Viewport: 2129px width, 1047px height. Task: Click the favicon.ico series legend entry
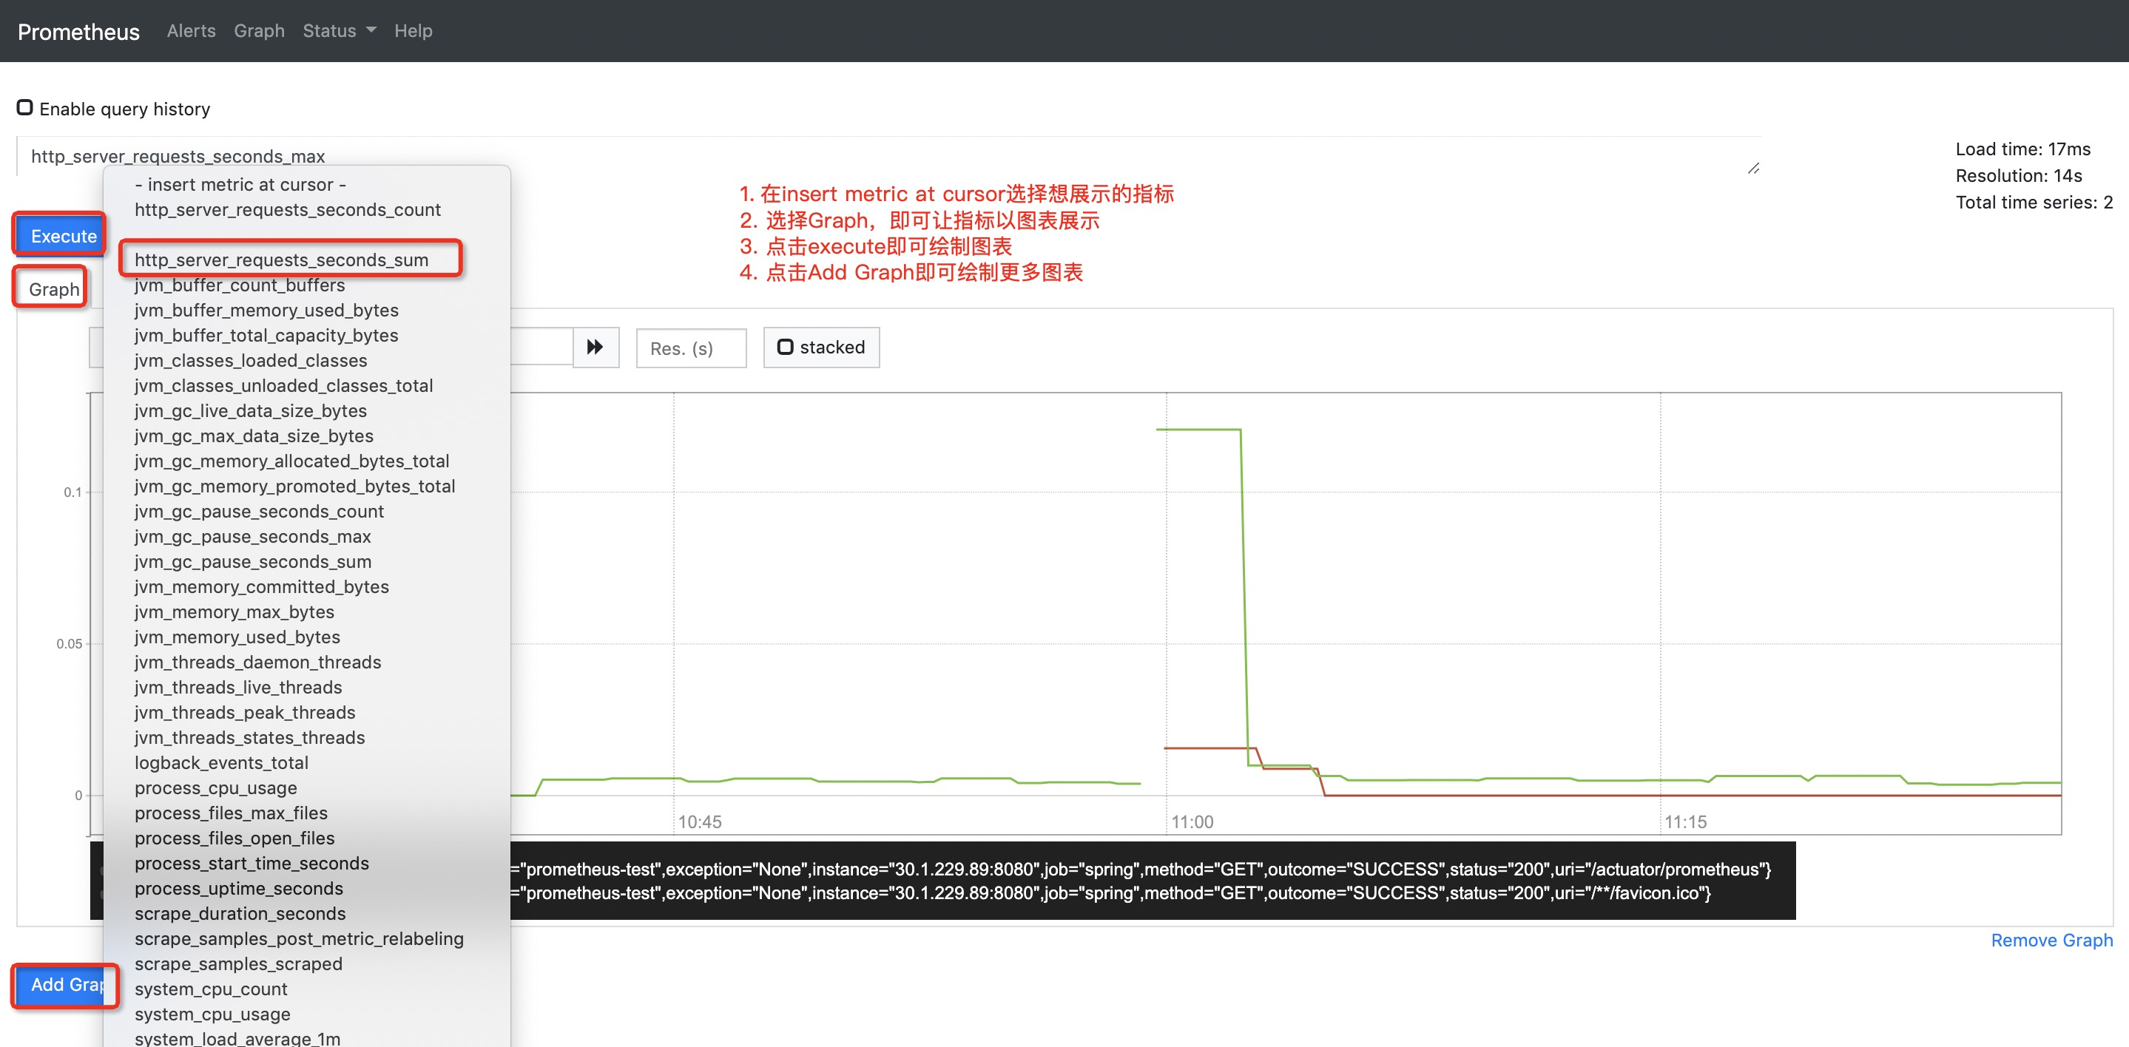click(1107, 893)
